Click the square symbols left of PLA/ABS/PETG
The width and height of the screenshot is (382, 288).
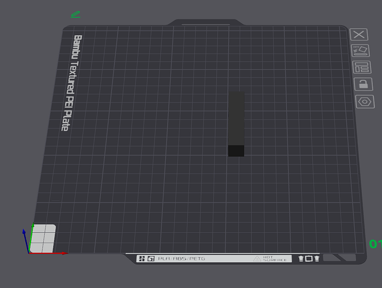coord(146,259)
